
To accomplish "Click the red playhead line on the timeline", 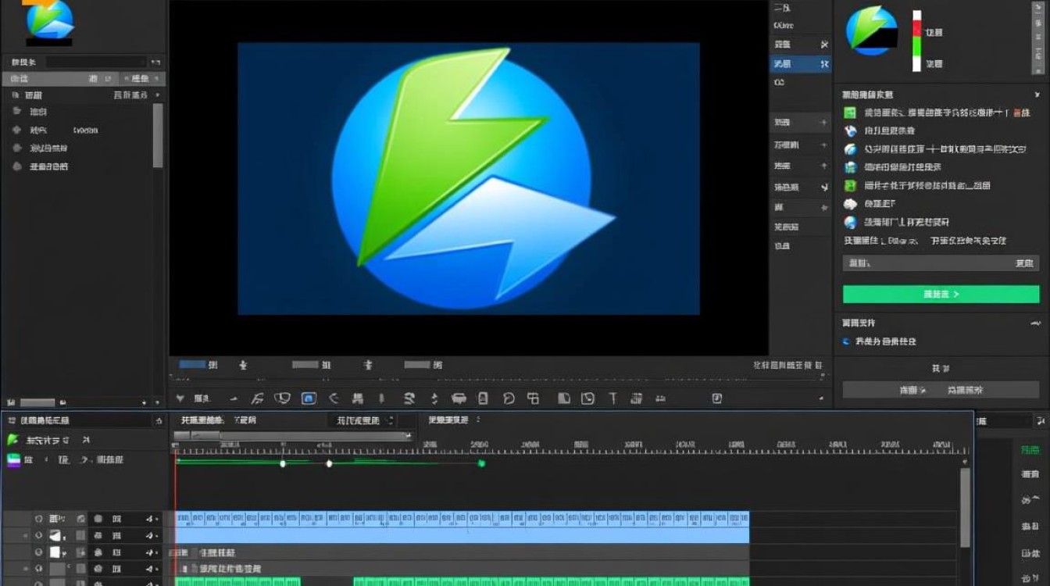I will [176, 516].
